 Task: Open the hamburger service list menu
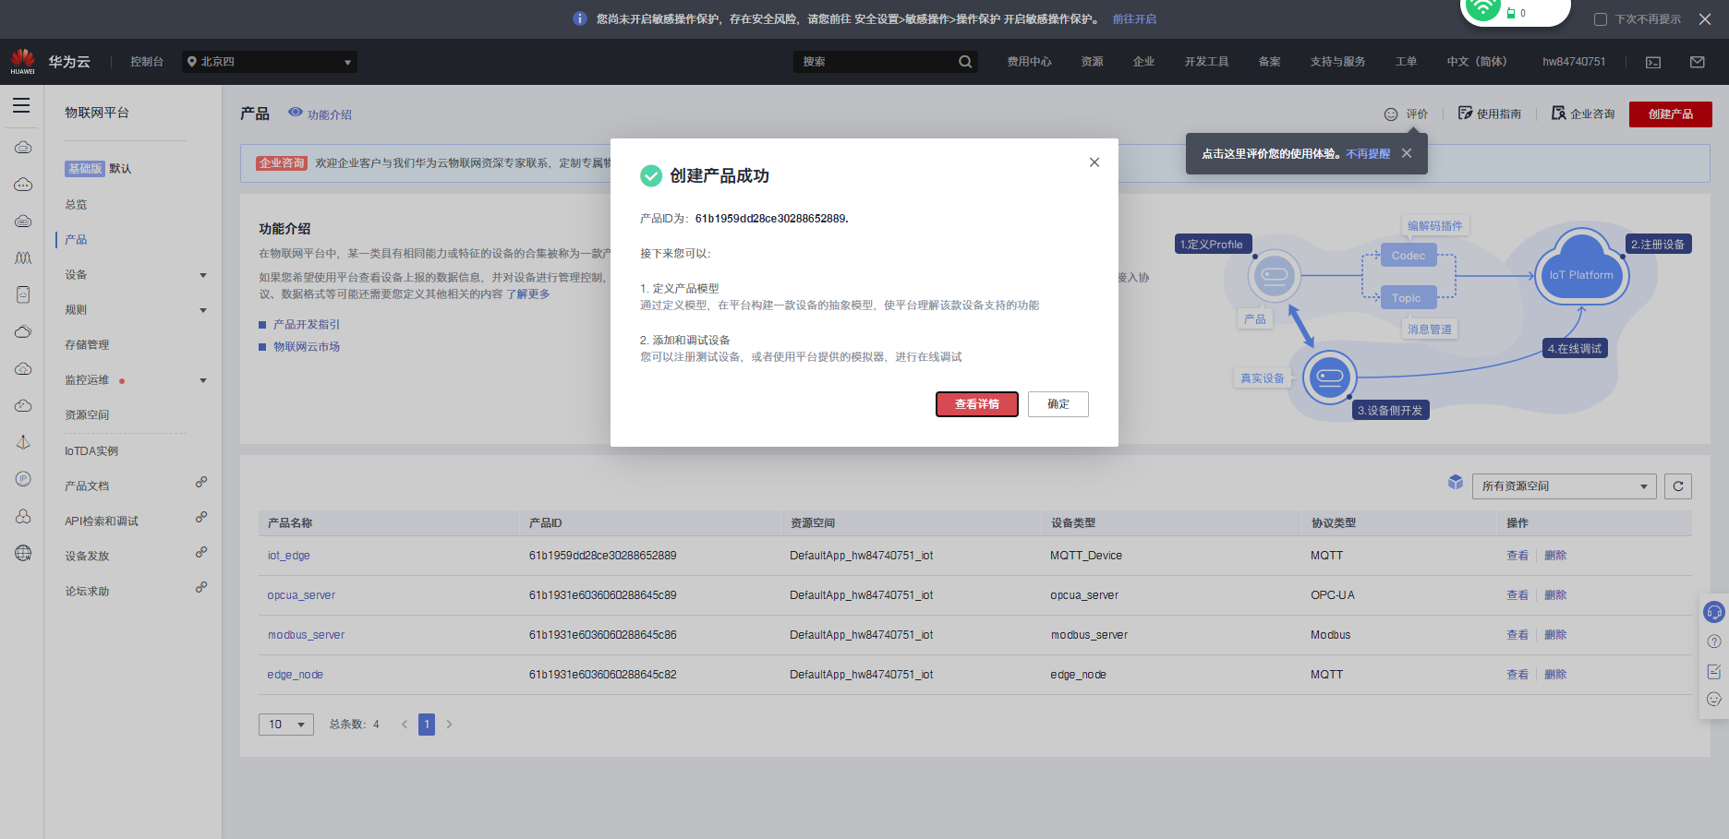tap(21, 106)
